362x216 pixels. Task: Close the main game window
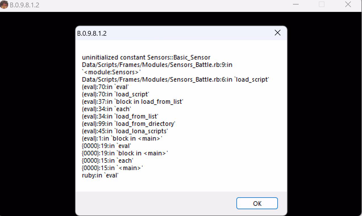click(348, 5)
